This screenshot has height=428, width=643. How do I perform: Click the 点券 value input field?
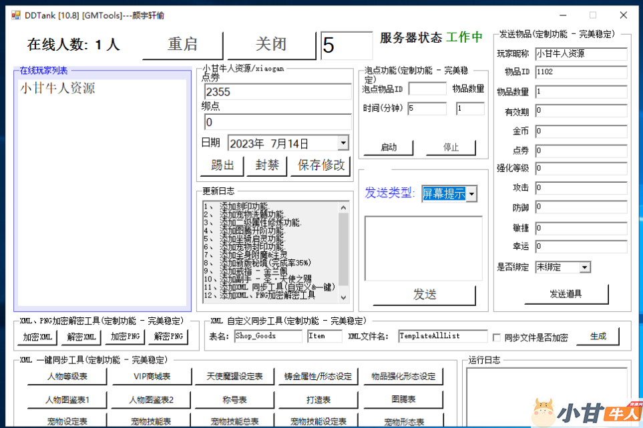pos(277,92)
